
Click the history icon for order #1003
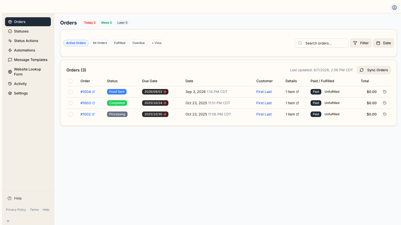384,103
